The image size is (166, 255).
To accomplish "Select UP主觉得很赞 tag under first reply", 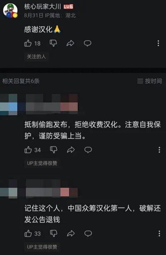I will click(42, 163).
